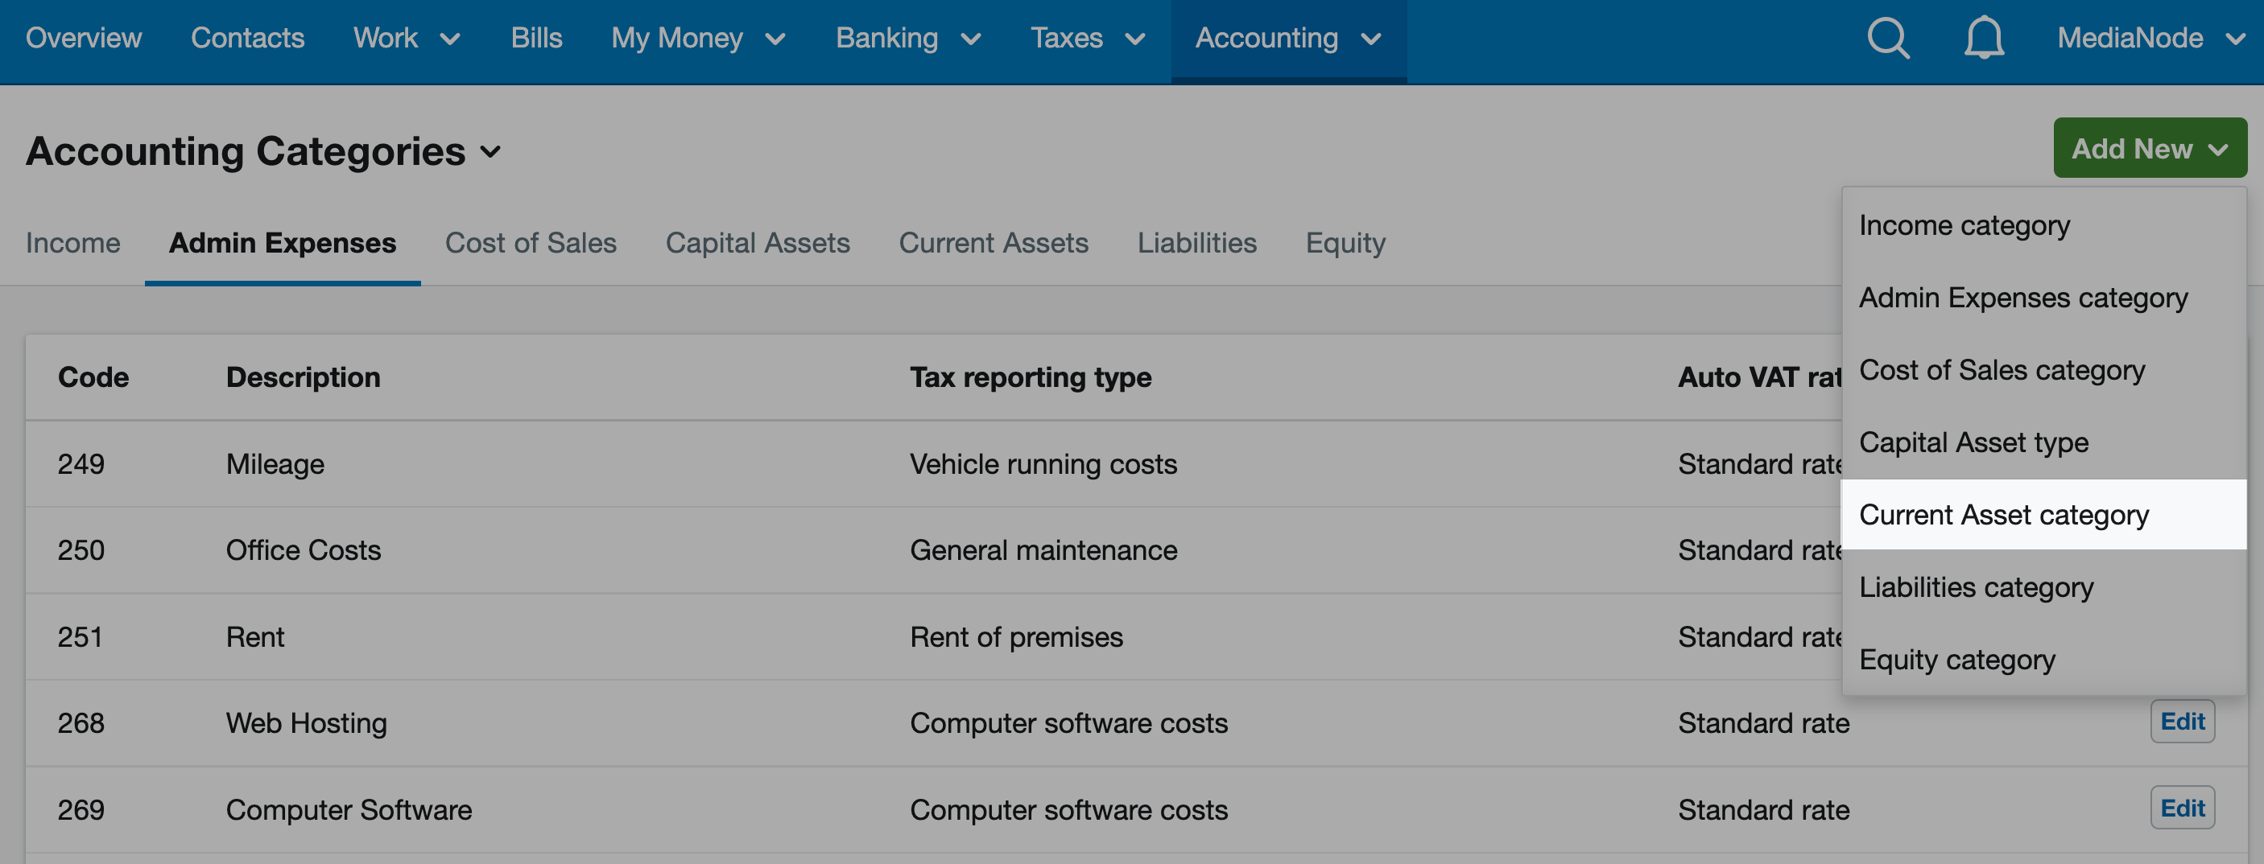Click the Web Hosting description cell

(x=306, y=722)
